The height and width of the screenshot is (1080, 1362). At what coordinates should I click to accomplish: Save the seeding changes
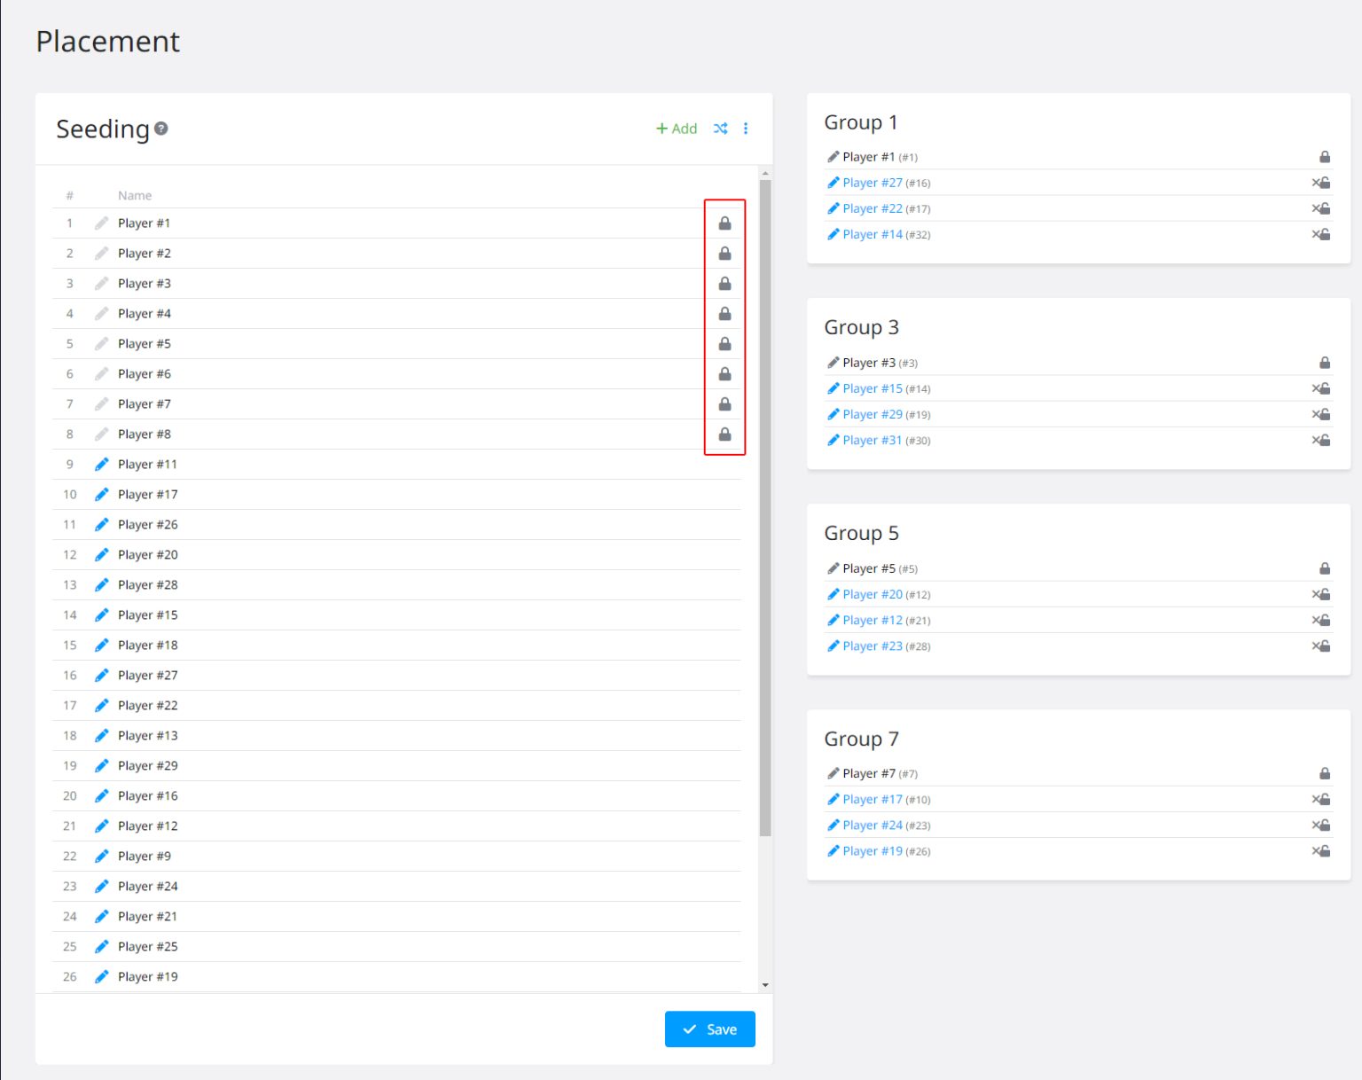[x=709, y=1029]
